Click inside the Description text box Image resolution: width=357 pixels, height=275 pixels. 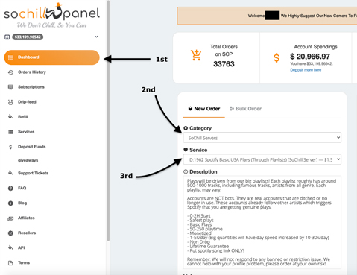pyautogui.click(x=262, y=222)
